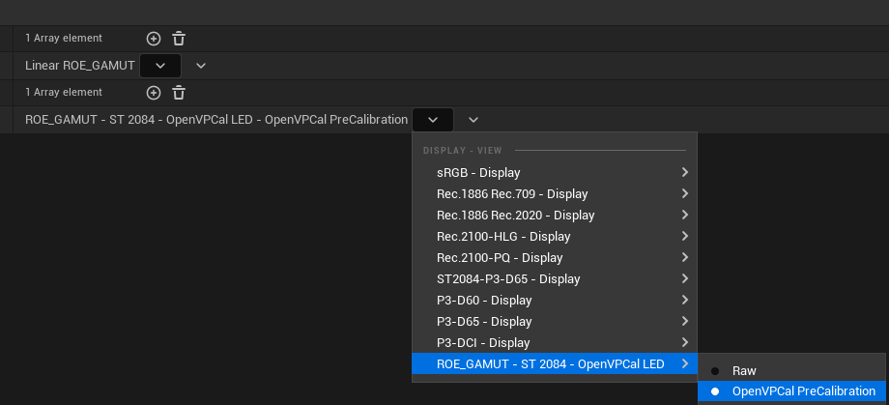Click the top '1 Array element' text
889x405 pixels.
[x=64, y=38]
